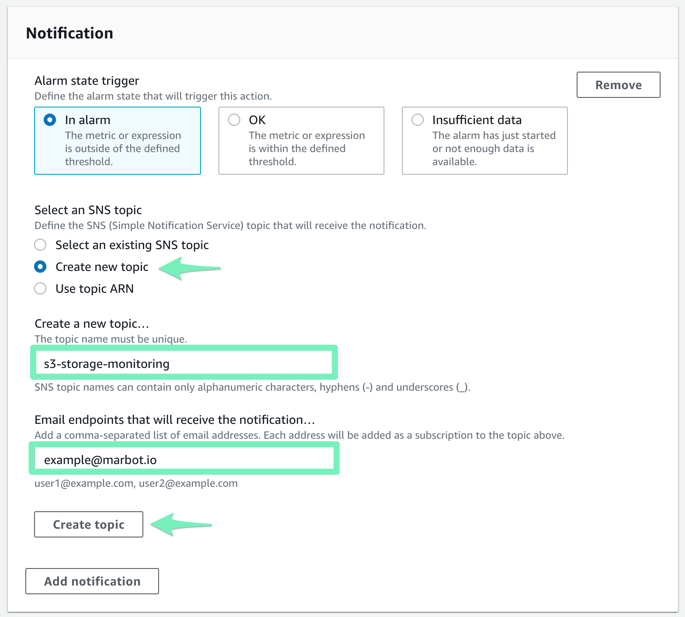This screenshot has width=685, height=617.
Task: Click the Notification section heading
Action: point(69,33)
